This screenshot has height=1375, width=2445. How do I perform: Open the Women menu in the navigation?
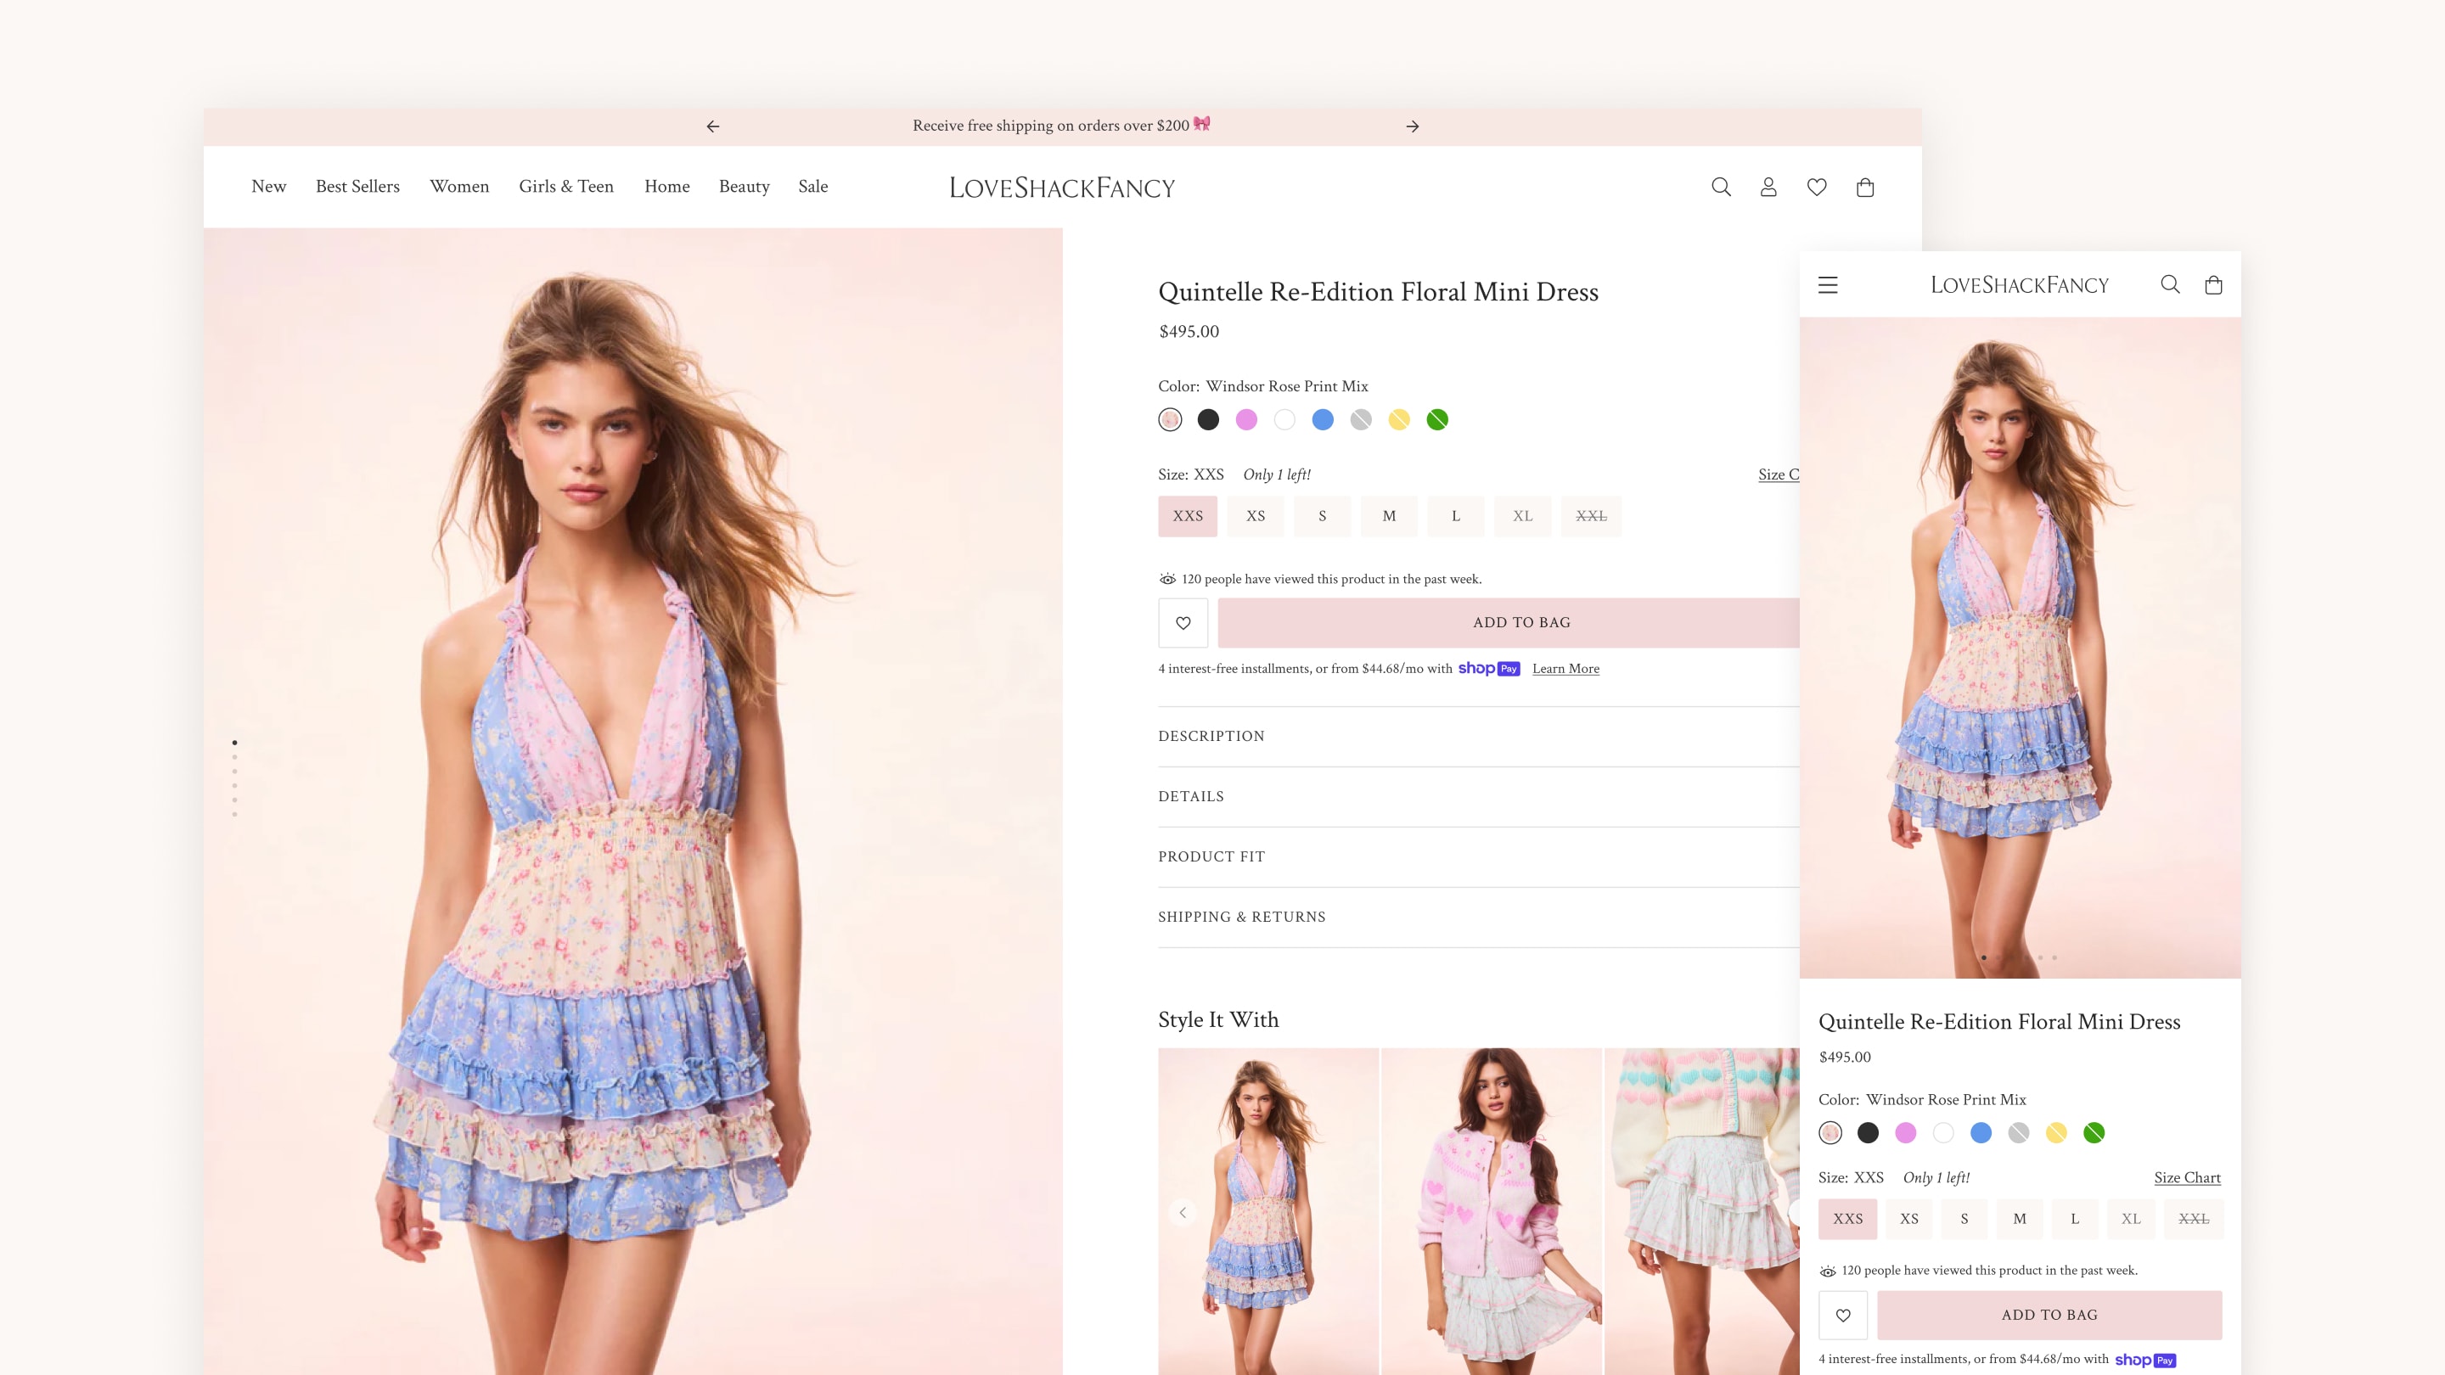tap(459, 186)
